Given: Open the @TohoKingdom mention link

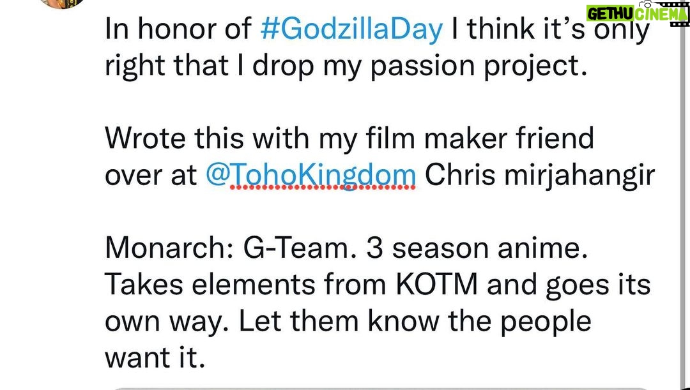Looking at the screenshot, I should [310, 176].
